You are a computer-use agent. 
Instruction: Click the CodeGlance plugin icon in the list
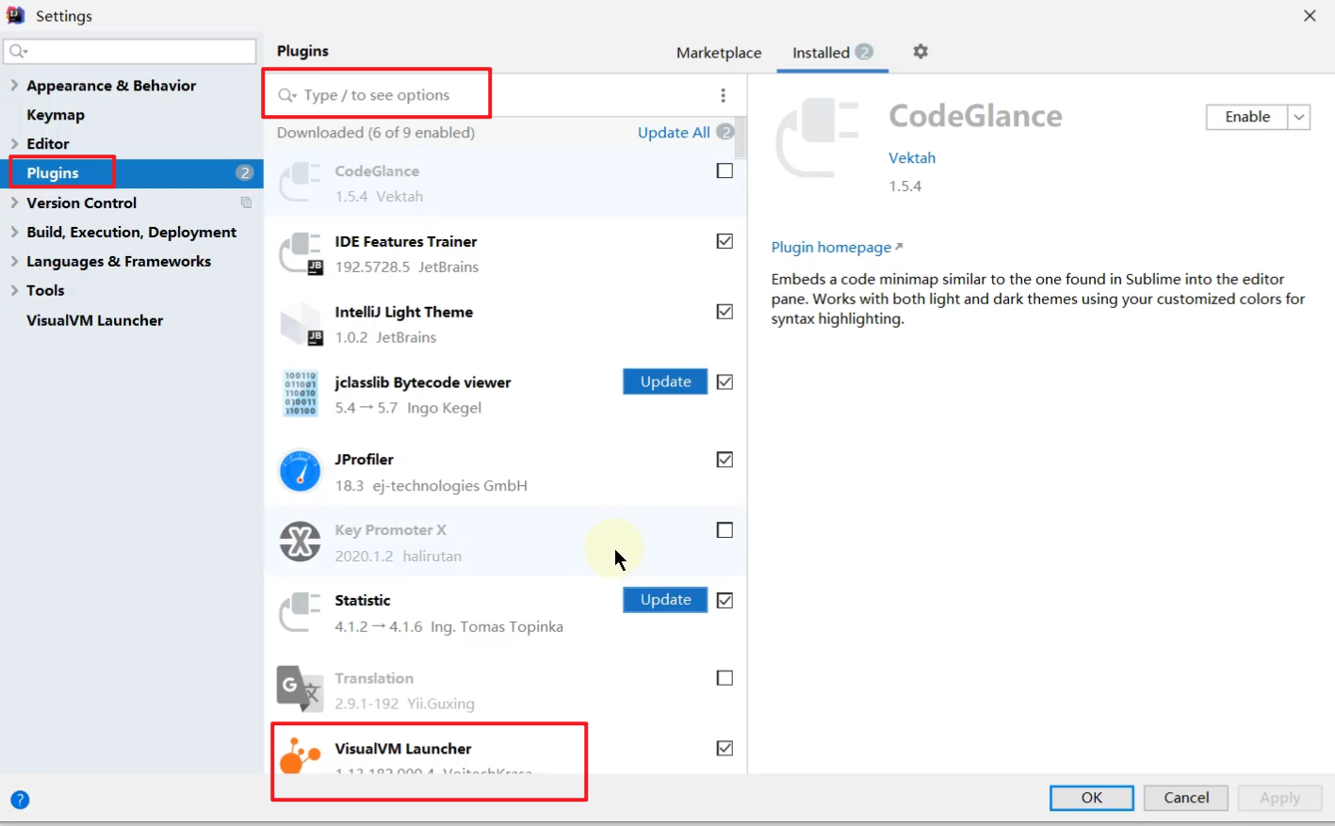coord(301,182)
